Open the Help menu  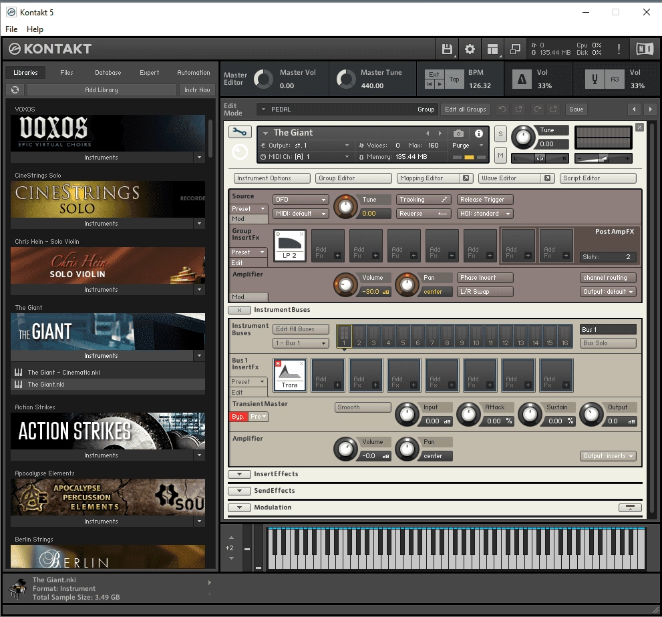click(x=35, y=29)
